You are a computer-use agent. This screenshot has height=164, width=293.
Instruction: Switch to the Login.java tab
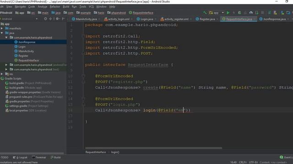pos(146,19)
